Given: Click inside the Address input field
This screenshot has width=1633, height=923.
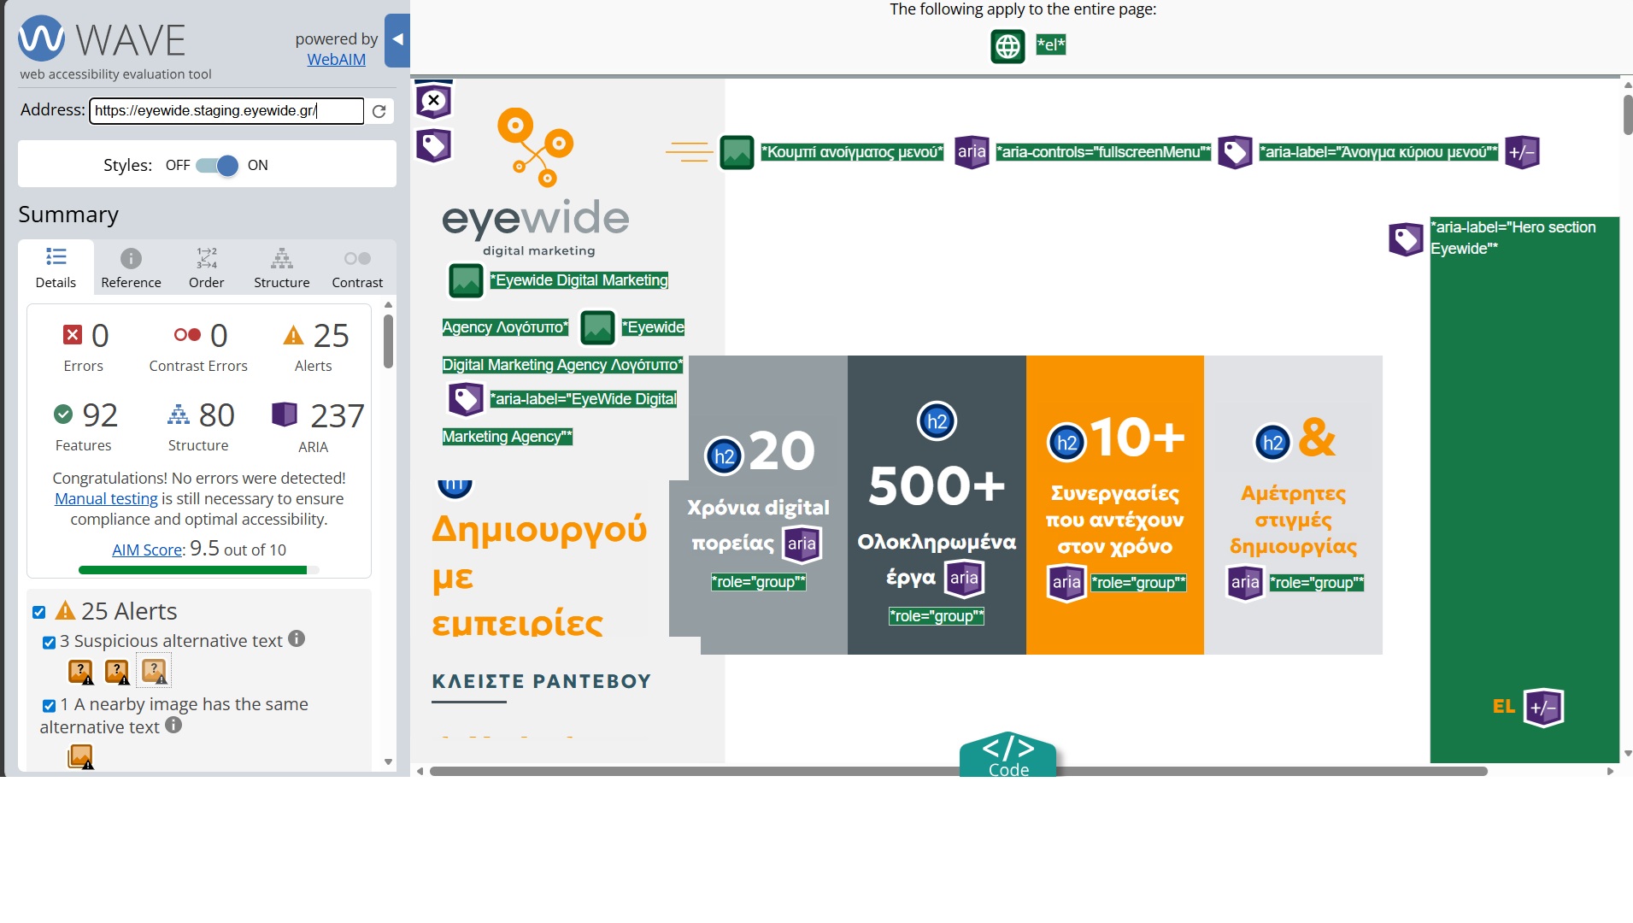Looking at the screenshot, I should 226,111.
